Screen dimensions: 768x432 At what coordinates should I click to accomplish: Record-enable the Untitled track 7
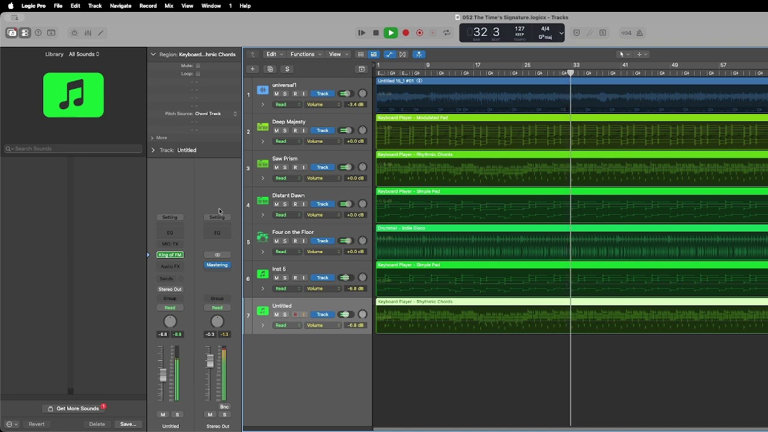click(295, 315)
